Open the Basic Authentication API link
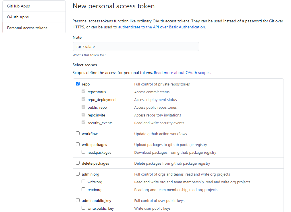The width and height of the screenshot is (291, 212). pos(161,27)
